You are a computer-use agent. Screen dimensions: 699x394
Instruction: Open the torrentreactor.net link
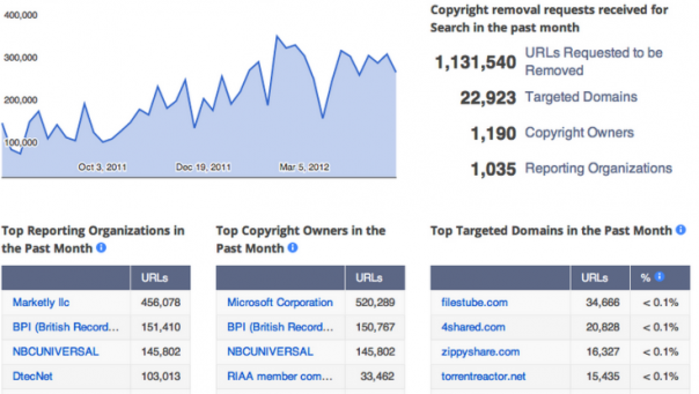(484, 377)
